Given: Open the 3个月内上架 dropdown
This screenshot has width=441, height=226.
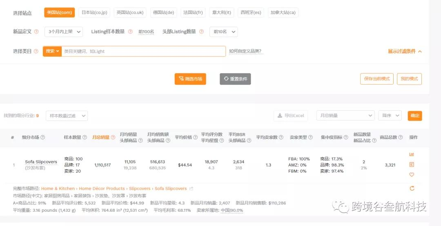Looking at the screenshot, I should pos(64,32).
